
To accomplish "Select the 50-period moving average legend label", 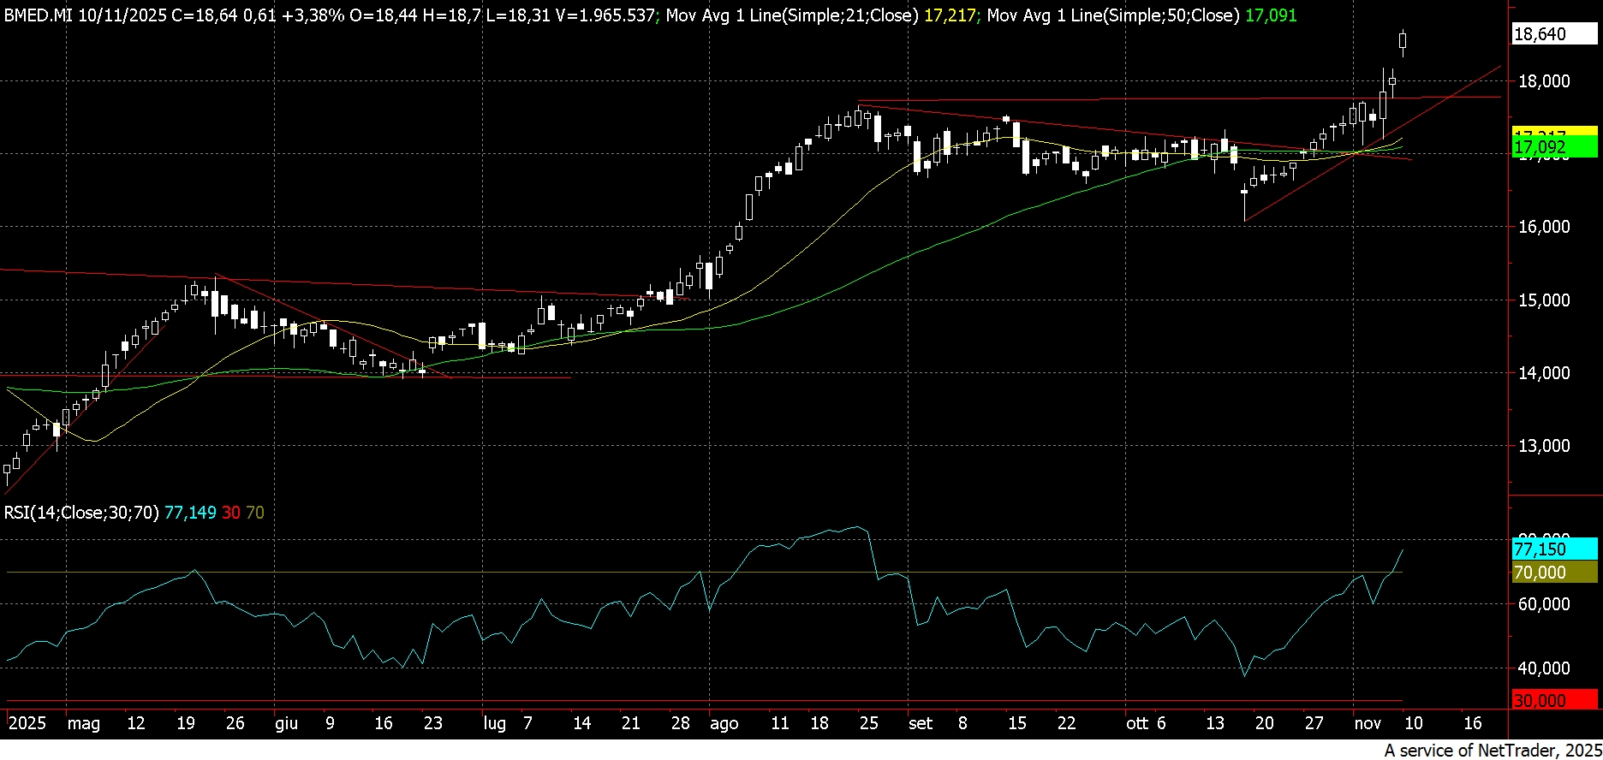I will click(x=1112, y=15).
